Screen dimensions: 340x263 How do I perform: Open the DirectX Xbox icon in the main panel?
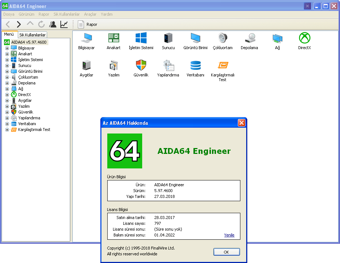(x=304, y=38)
